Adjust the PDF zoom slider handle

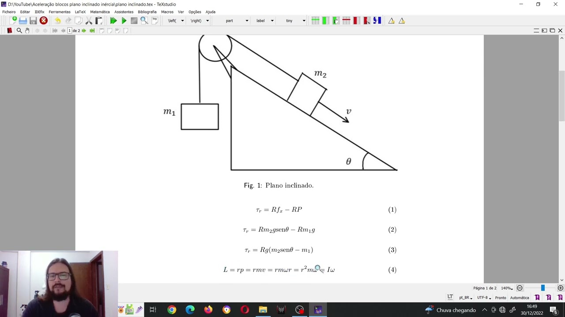(542, 288)
